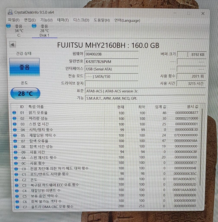
Task: Click the status dot for attribute 01
Action: [14, 112]
